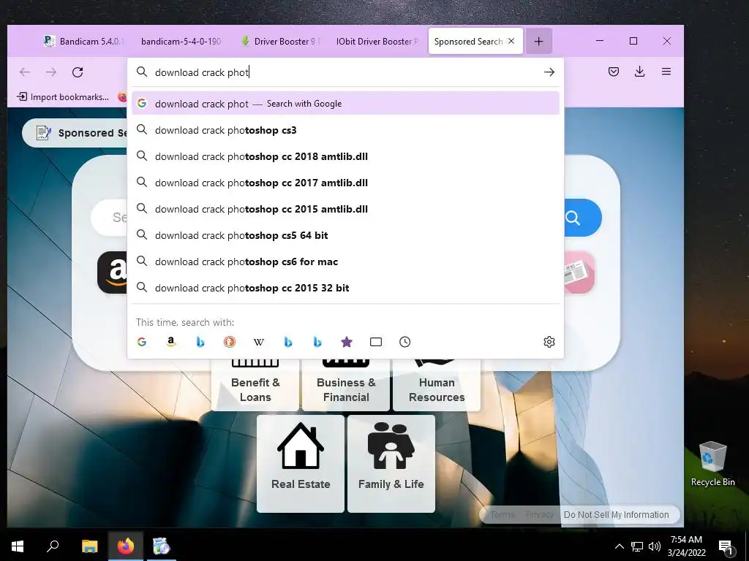Choose suggestion 'photoshop cc 2015 32 bit'

345,288
